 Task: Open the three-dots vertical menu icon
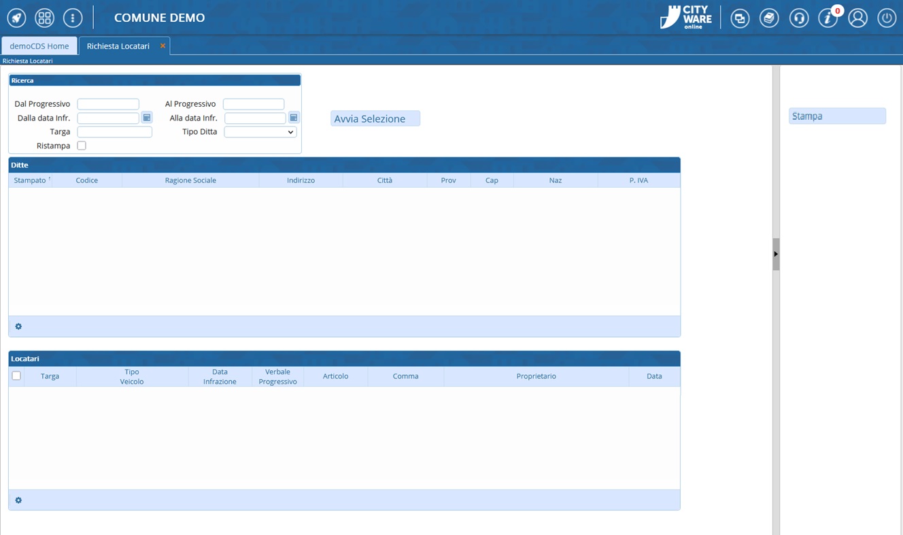tap(73, 18)
